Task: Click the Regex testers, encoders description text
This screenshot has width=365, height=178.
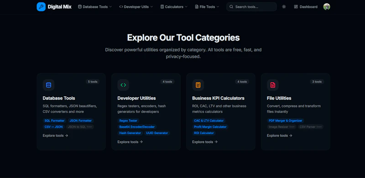Action: (141, 109)
